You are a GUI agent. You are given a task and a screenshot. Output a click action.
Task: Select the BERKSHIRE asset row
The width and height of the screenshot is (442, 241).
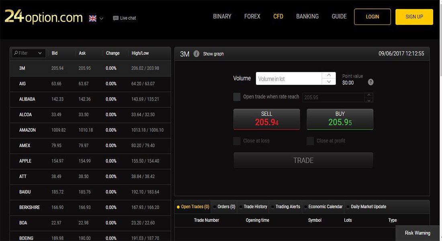(90, 207)
